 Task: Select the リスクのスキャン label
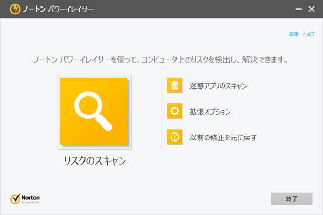(95, 160)
